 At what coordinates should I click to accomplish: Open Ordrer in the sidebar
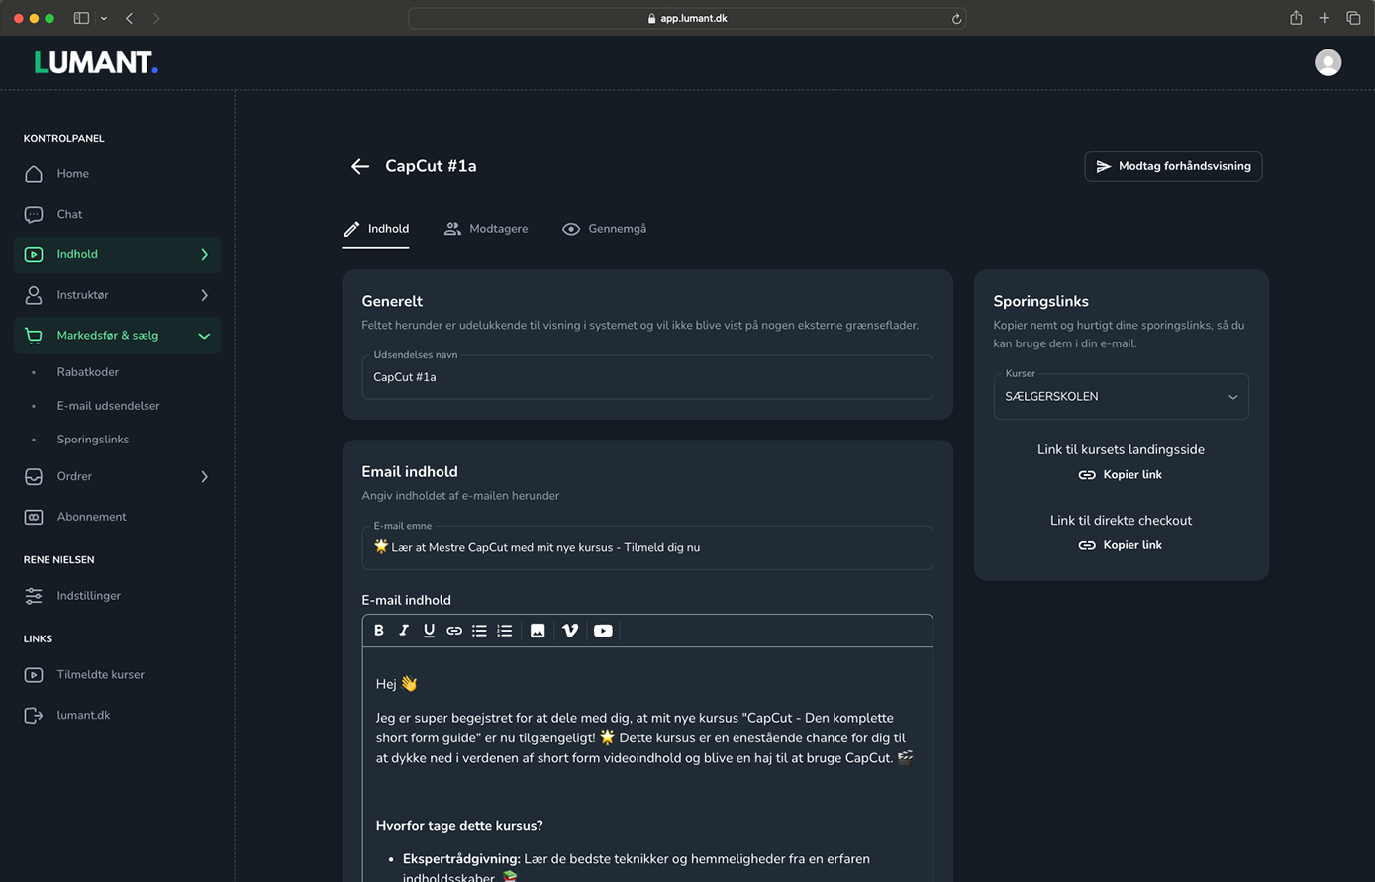click(x=117, y=476)
